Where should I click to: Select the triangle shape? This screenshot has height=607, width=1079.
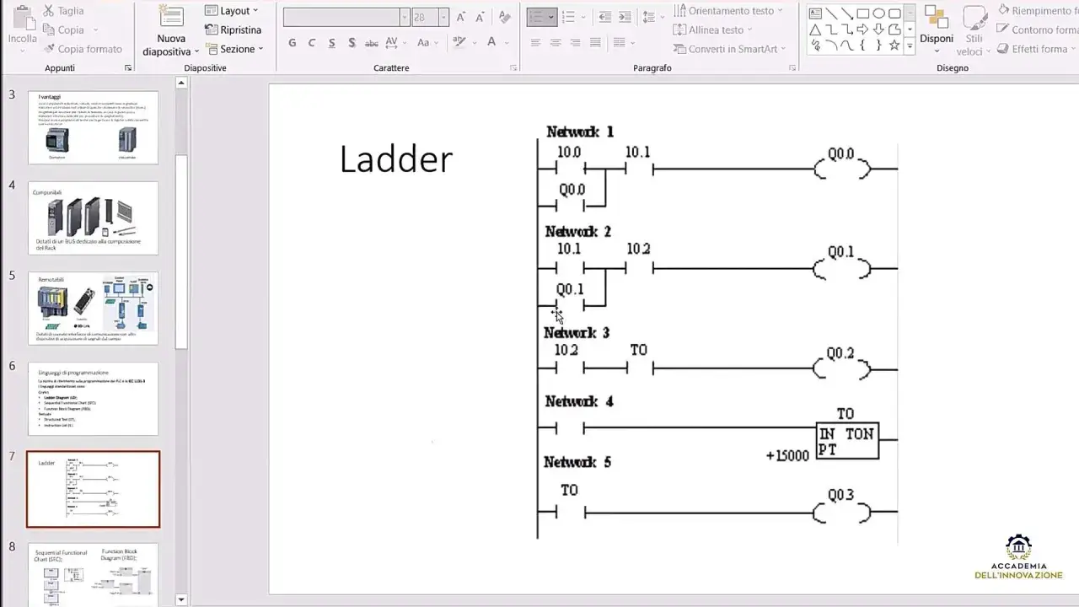815,30
